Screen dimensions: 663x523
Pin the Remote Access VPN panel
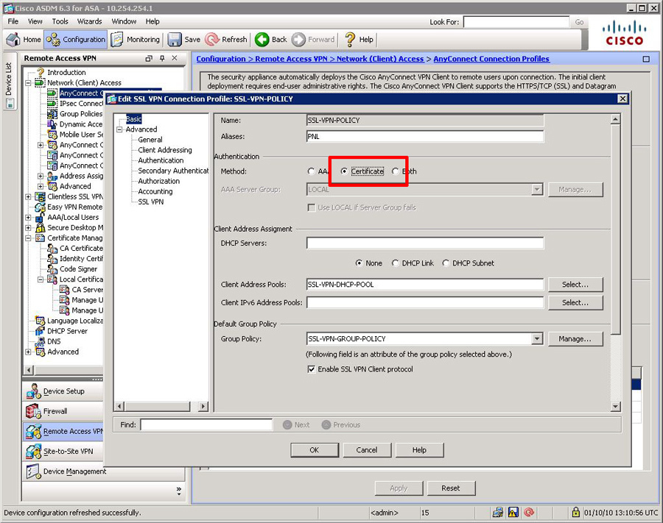162,58
